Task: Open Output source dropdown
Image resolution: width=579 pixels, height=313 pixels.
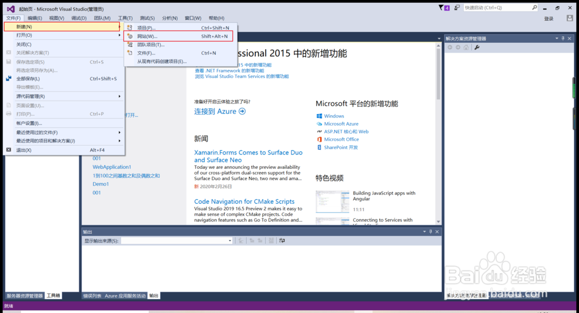Action: click(x=230, y=241)
